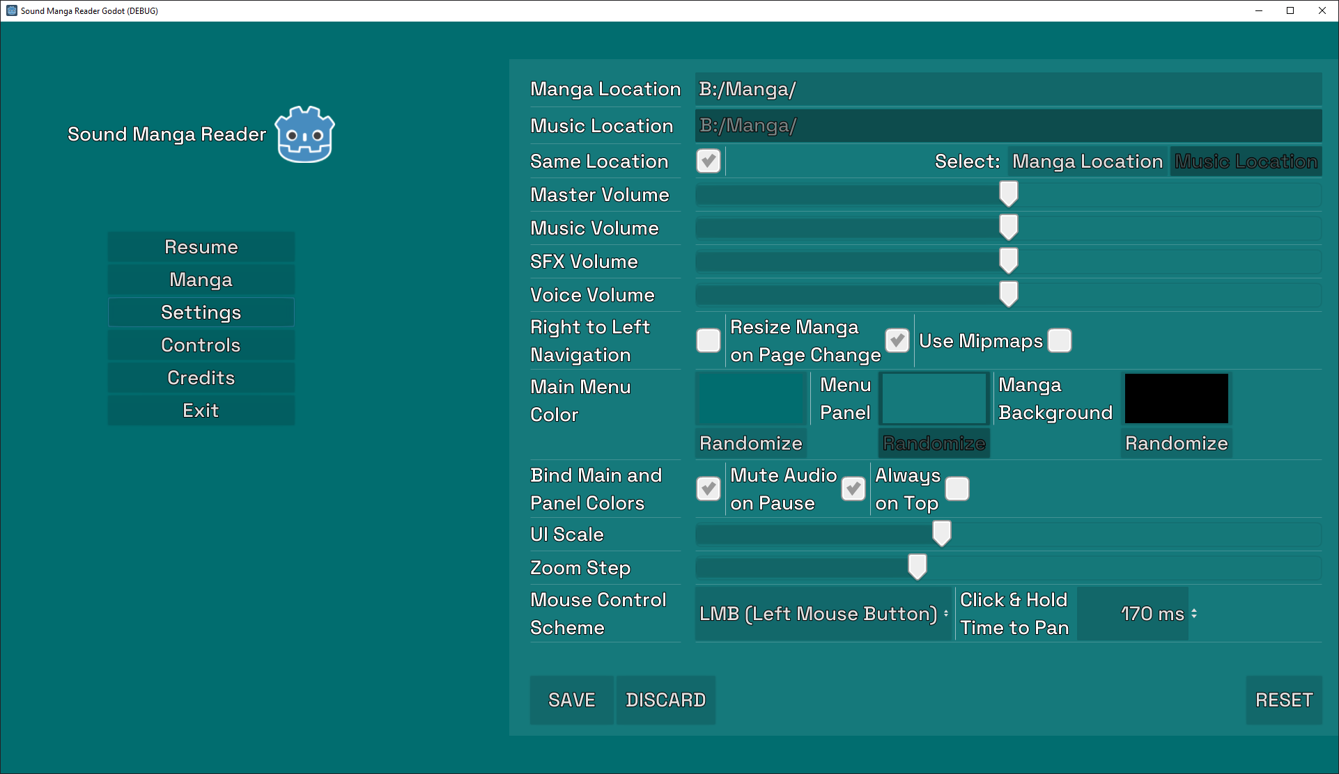Open the black Manga Background swatch
Image resolution: width=1339 pixels, height=774 pixels.
(x=1177, y=399)
